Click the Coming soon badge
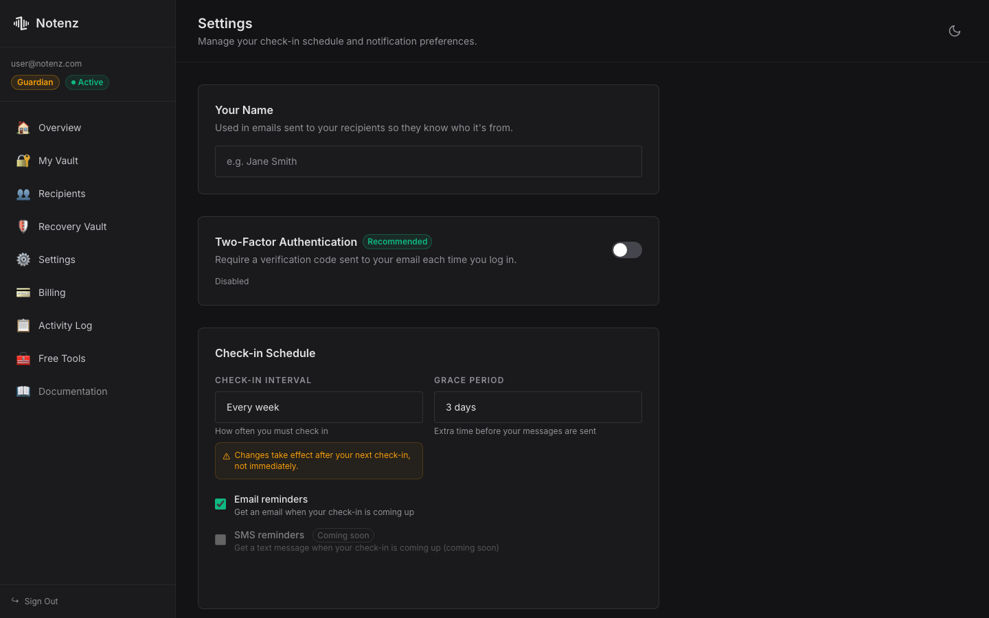Screen dimensions: 989x618 [x=343, y=536]
